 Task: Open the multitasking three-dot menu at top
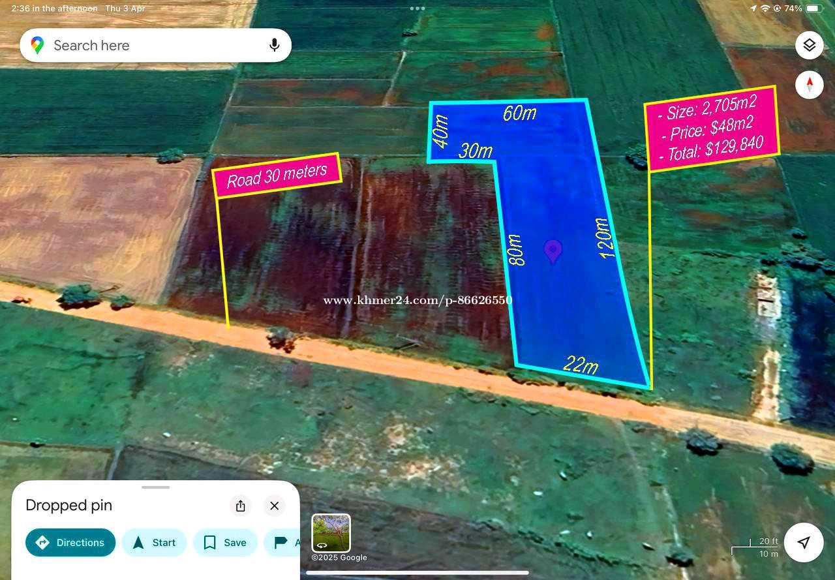[417, 8]
